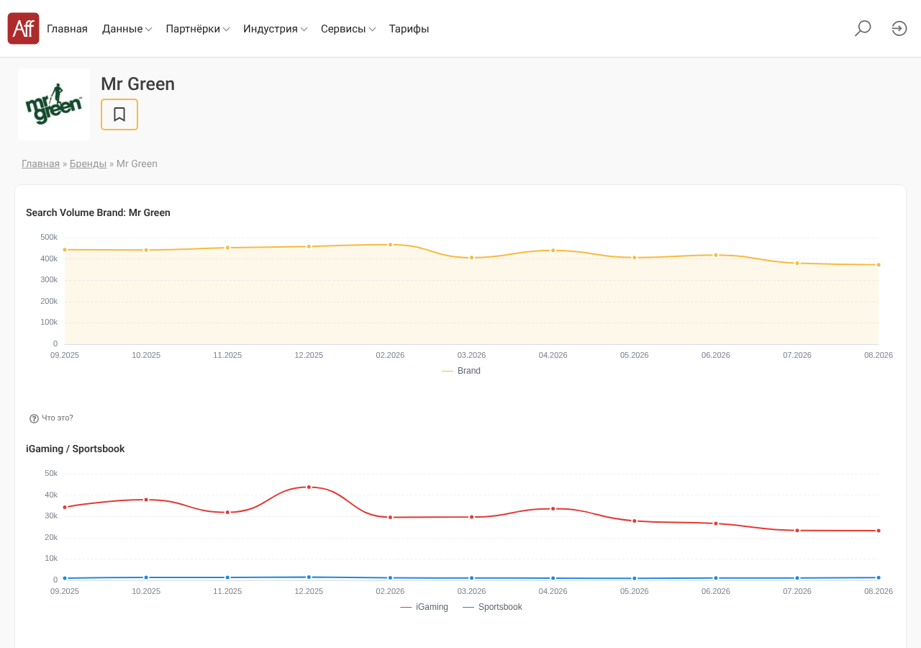Click the 'iGaming / Sportsbook' chart heading

76,449
